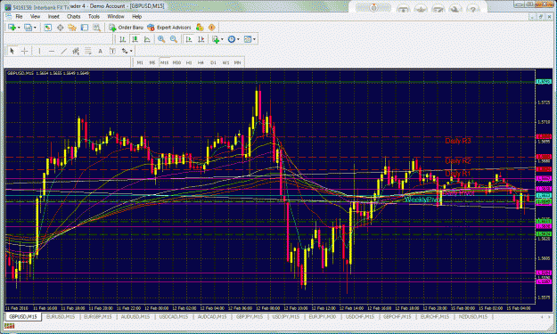Select the equidistant channel tool
The width and height of the screenshot is (557, 334).
76,51
